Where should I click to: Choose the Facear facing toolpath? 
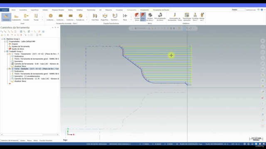click(36, 17)
